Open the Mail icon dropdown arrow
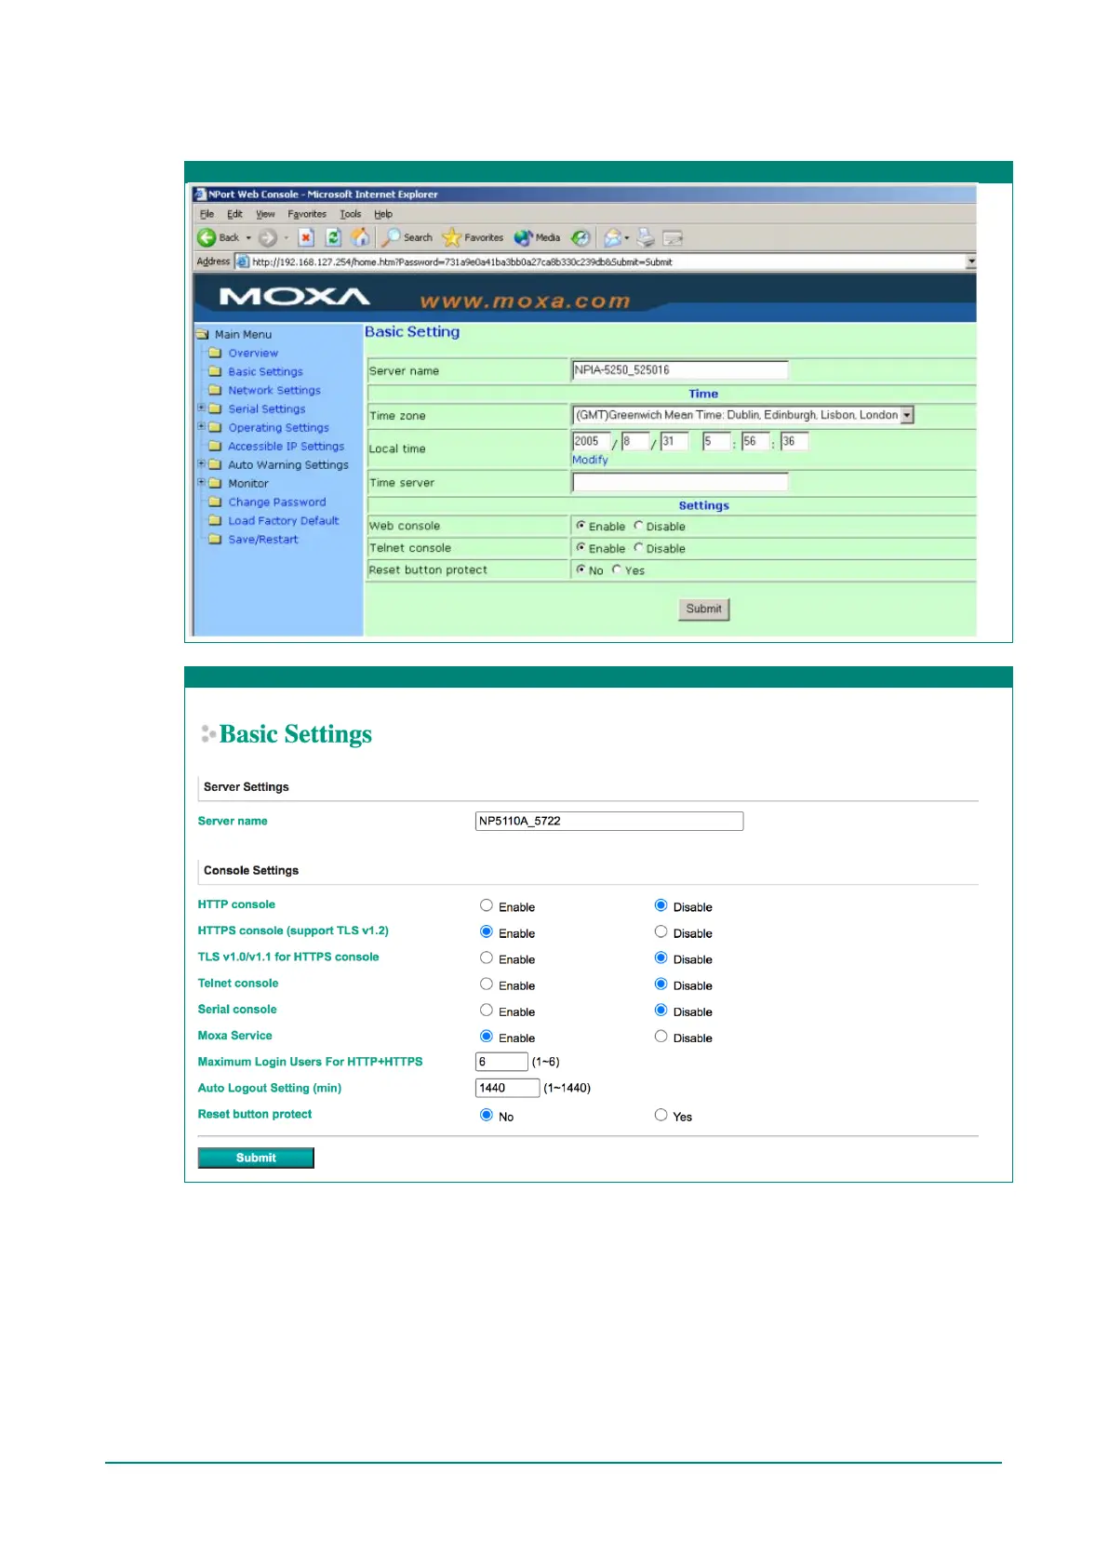The width and height of the screenshot is (1108, 1567). [627, 238]
